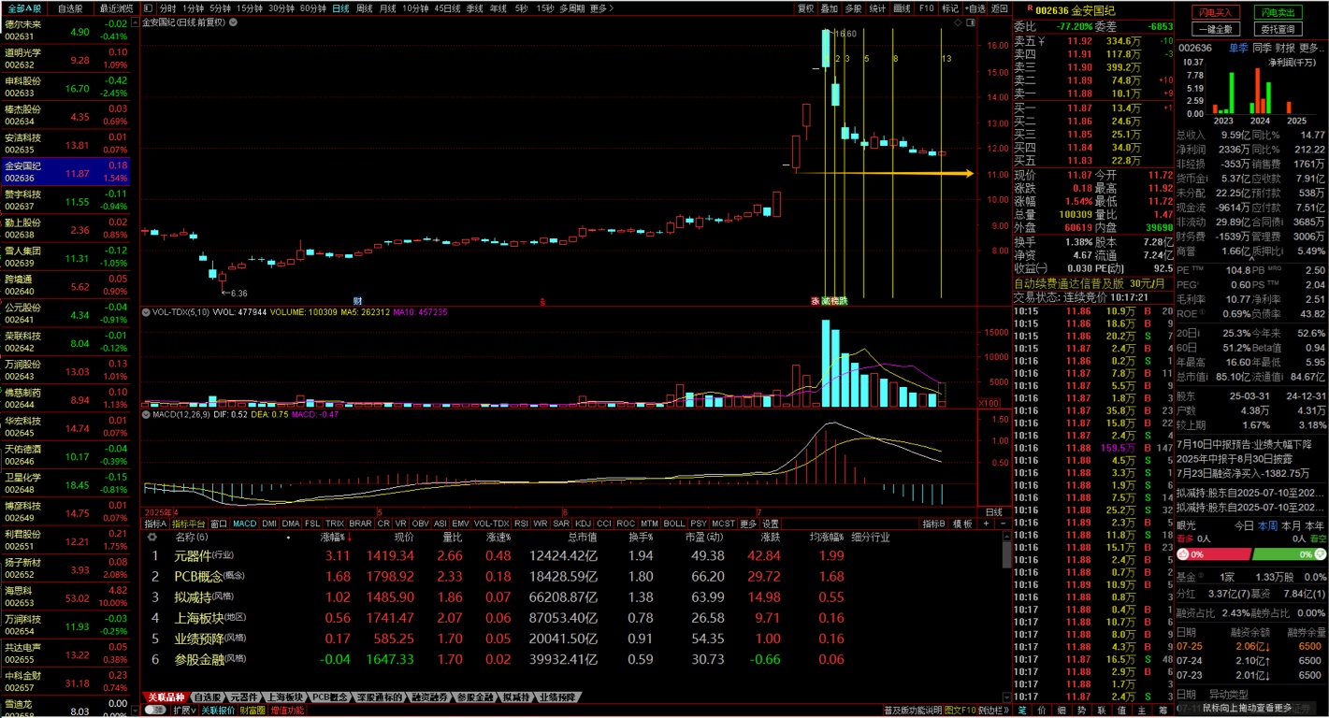
Task: Select the 日线 daily period
Action: (x=340, y=8)
